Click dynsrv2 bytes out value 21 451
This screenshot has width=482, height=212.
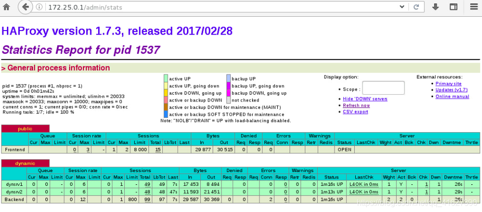(212, 191)
